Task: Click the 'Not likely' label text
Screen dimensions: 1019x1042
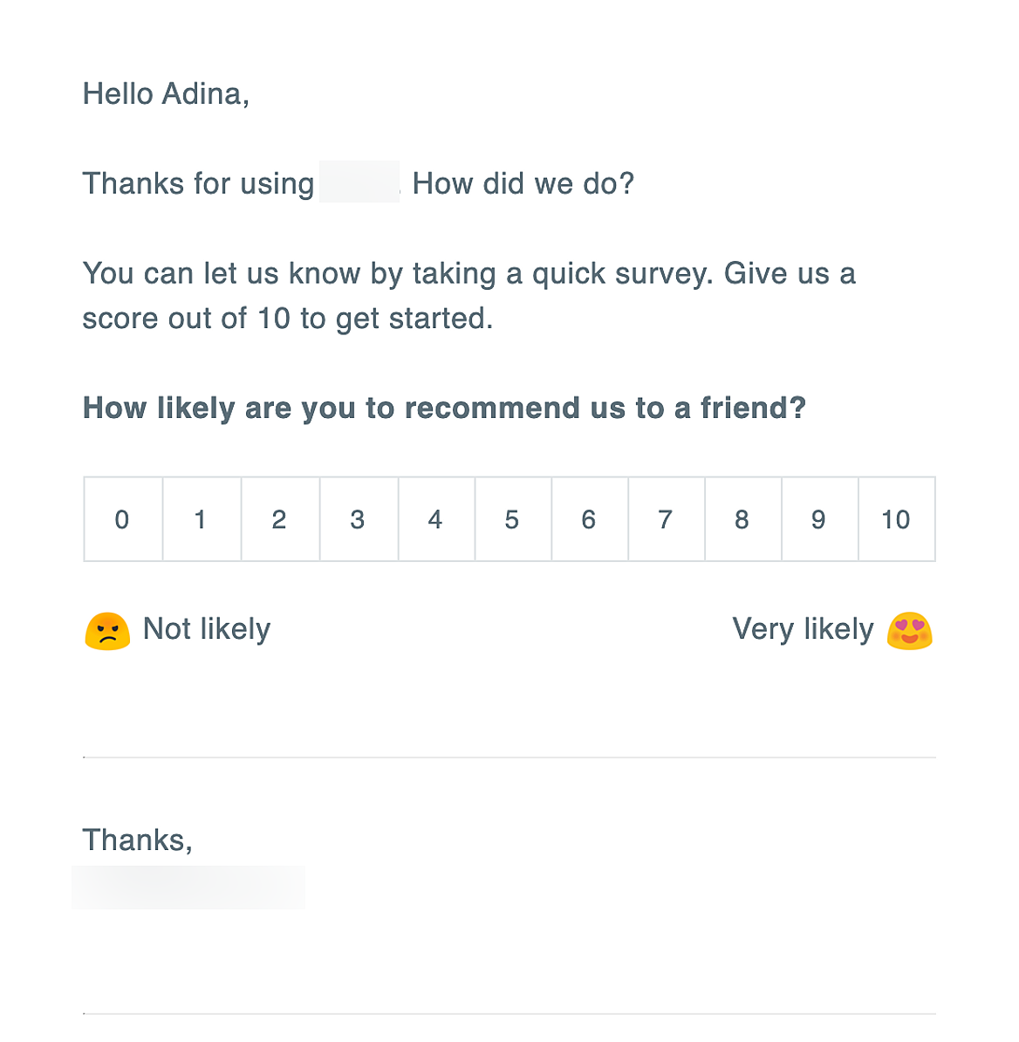Action: (x=208, y=629)
